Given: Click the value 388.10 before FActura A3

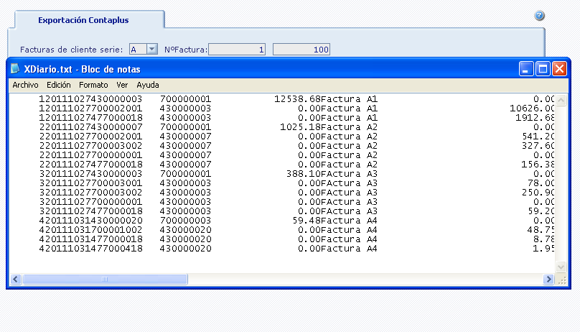Looking at the screenshot, I should tap(303, 174).
